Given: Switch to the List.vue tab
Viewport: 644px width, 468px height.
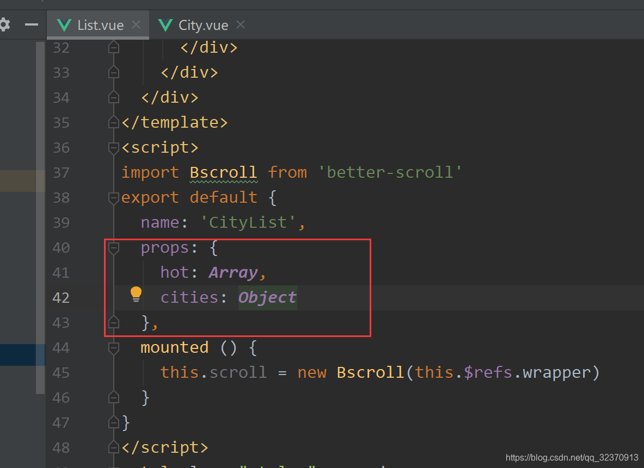Looking at the screenshot, I should coord(98,25).
